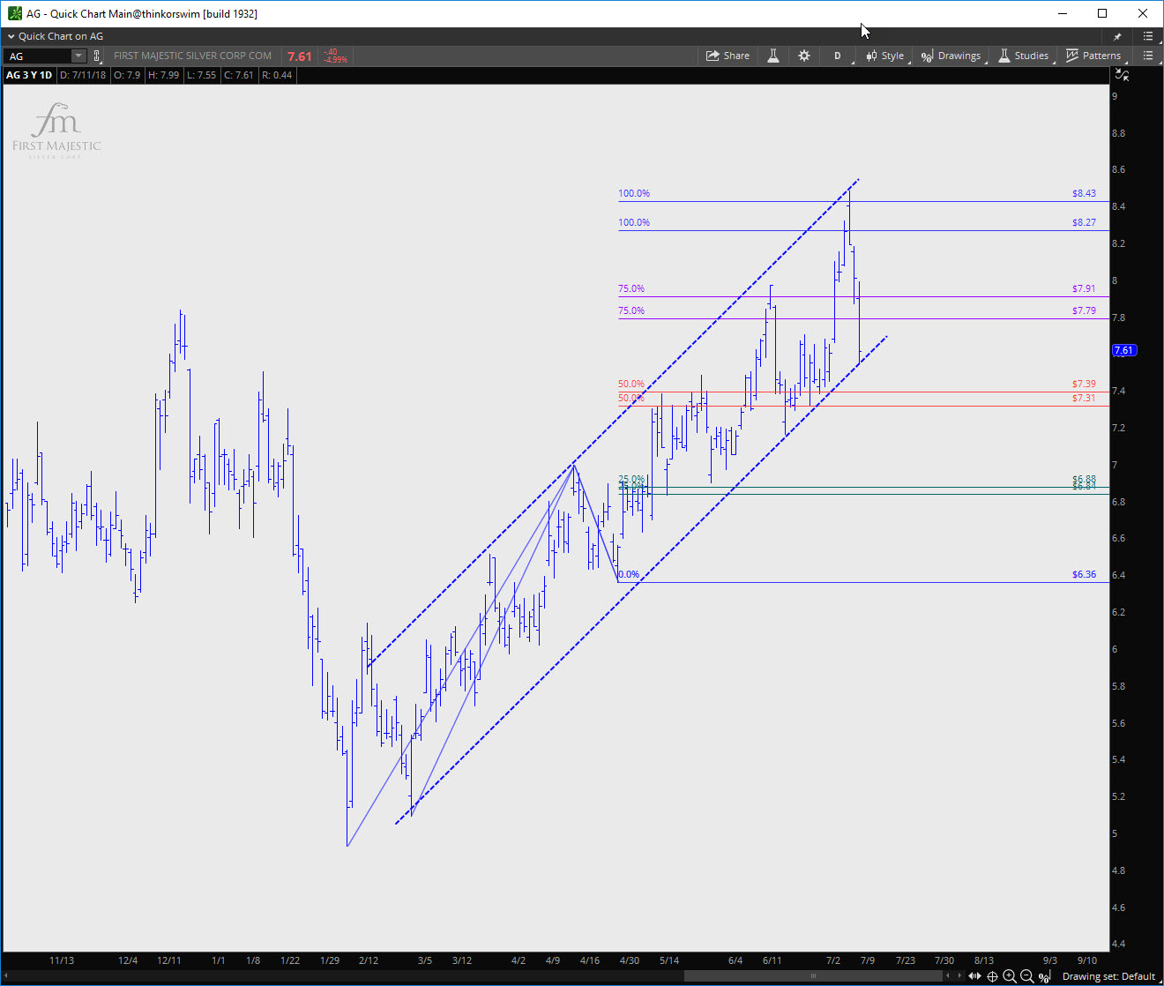Click the crosshair pan icon at bottom
The height and width of the screenshot is (986, 1164).
tap(992, 976)
